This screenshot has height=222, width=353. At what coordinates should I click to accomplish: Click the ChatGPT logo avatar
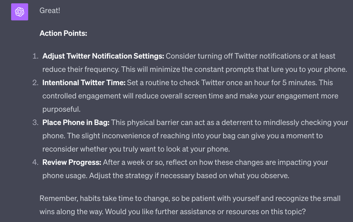(x=20, y=12)
